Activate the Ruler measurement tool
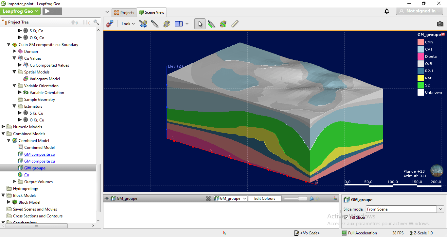This screenshot has height=237, width=447. click(x=235, y=24)
